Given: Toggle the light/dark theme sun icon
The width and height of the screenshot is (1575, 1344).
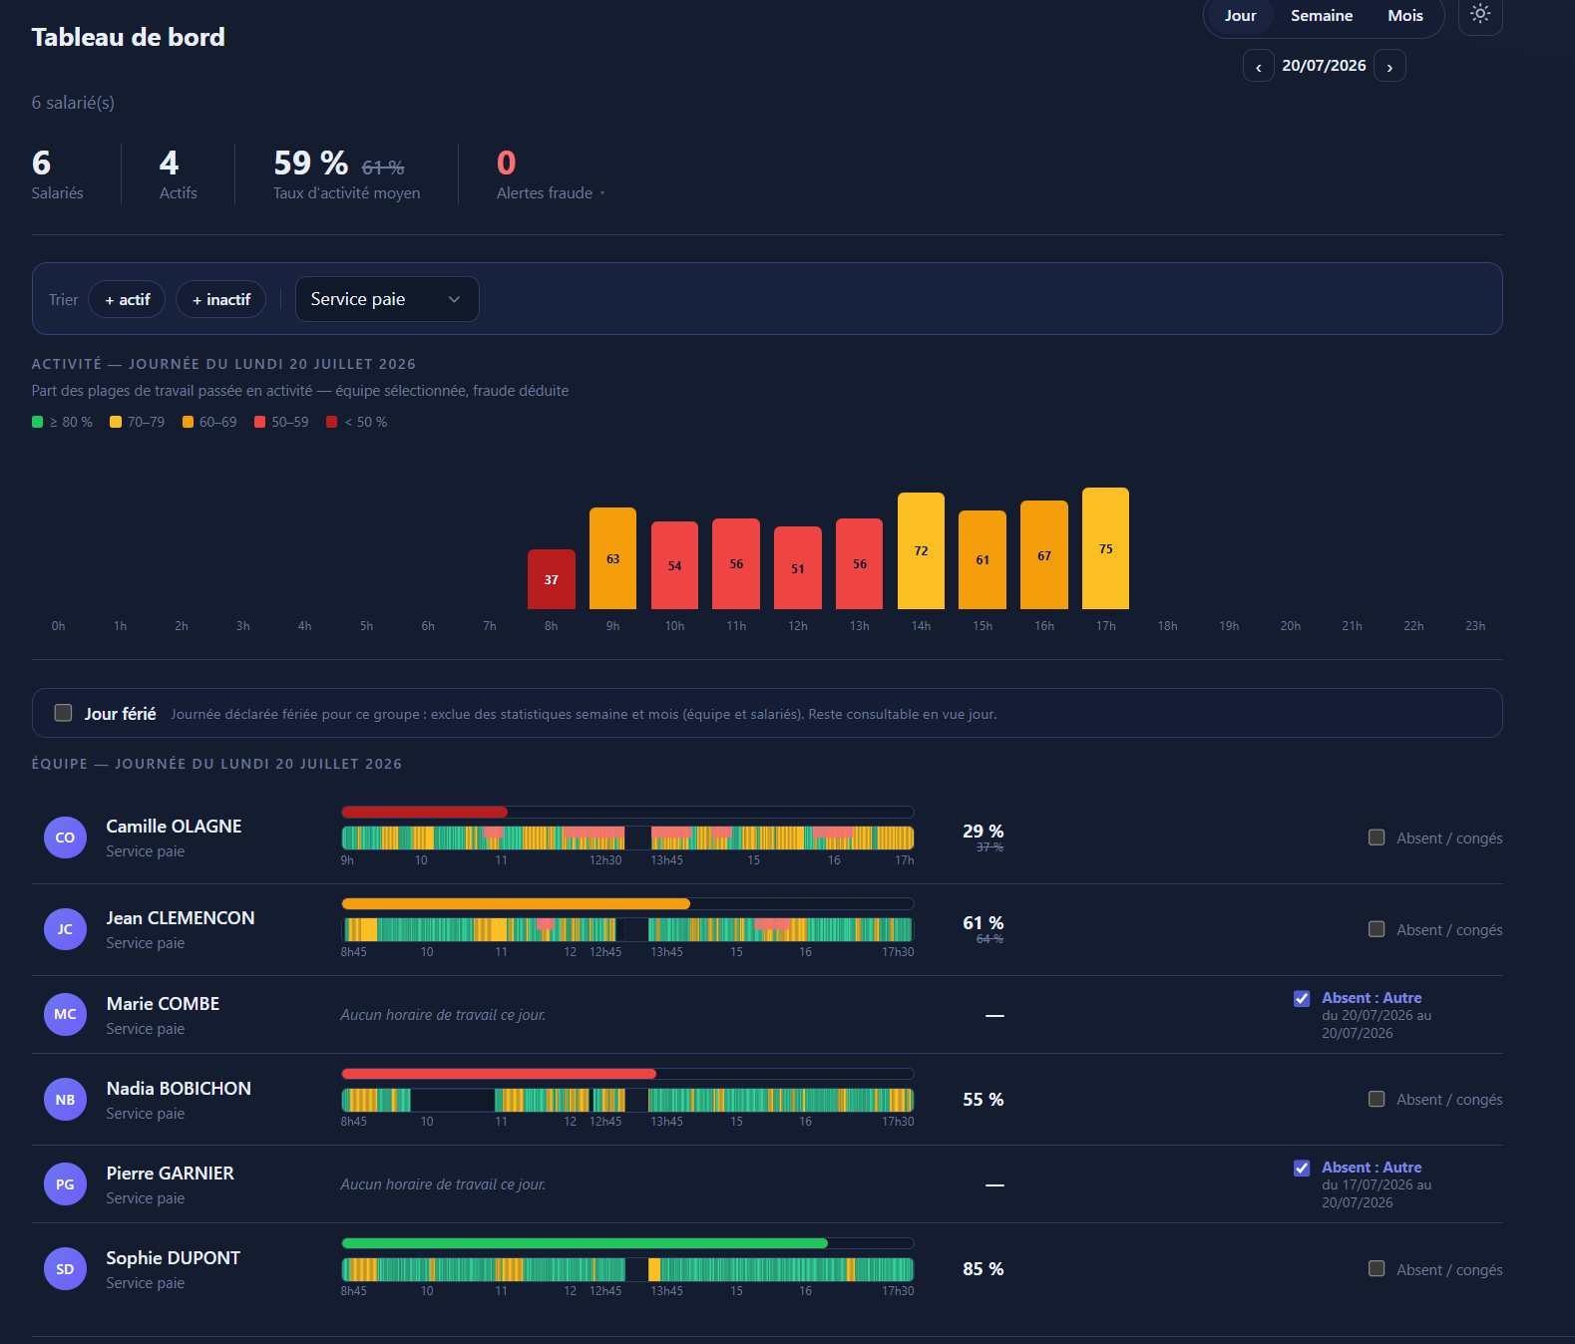Looking at the screenshot, I should 1480,14.
